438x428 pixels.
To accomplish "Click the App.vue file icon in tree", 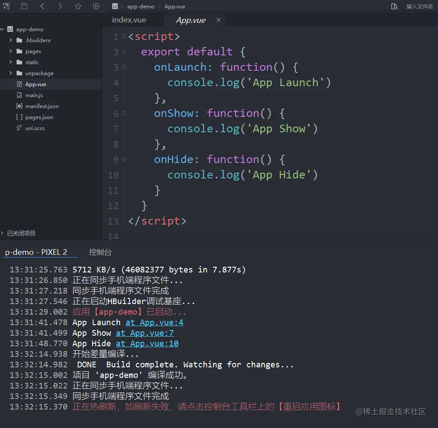I will click(x=19, y=84).
